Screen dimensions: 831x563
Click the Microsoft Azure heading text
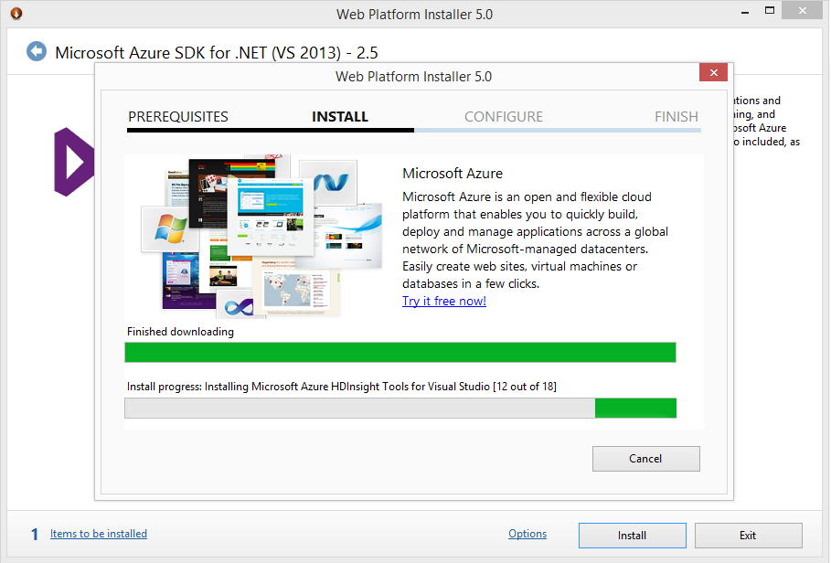(453, 173)
